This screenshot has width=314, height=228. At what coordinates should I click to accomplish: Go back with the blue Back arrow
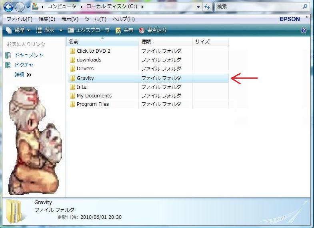[x=8, y=7]
